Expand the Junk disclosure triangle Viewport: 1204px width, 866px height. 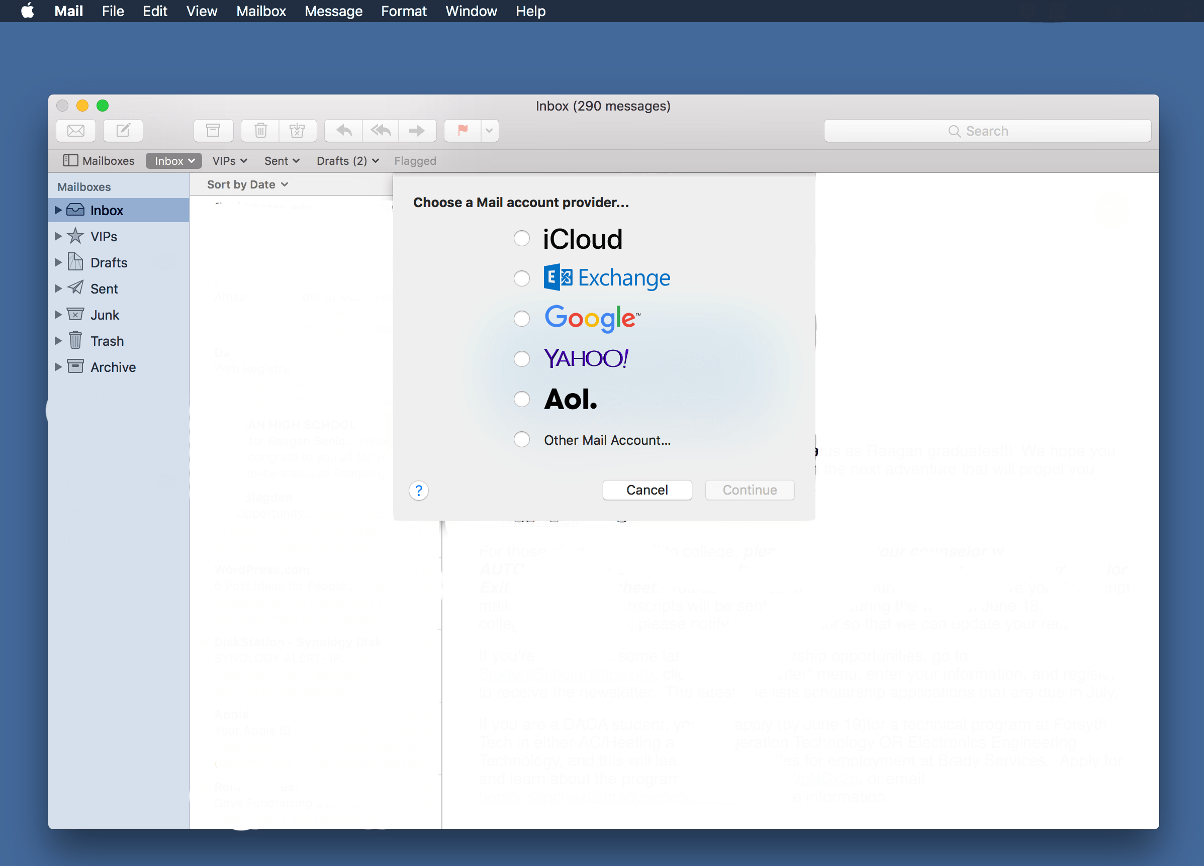pos(58,314)
